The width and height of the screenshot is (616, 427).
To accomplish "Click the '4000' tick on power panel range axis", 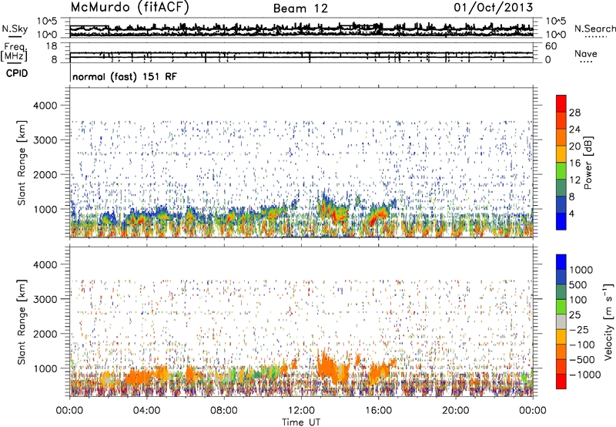I will click(45, 106).
